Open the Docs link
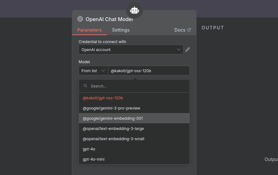 [x=180, y=30]
